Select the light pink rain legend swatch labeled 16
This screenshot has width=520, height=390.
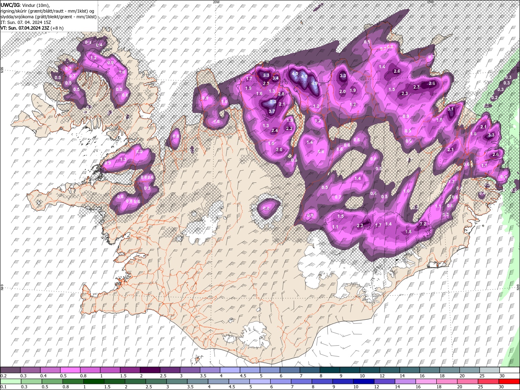tap(426, 381)
